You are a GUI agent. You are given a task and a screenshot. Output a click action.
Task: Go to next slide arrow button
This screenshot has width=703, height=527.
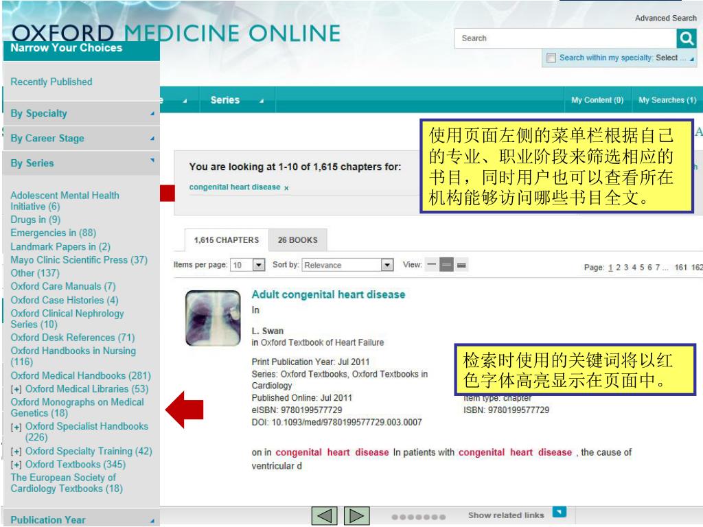point(356,516)
